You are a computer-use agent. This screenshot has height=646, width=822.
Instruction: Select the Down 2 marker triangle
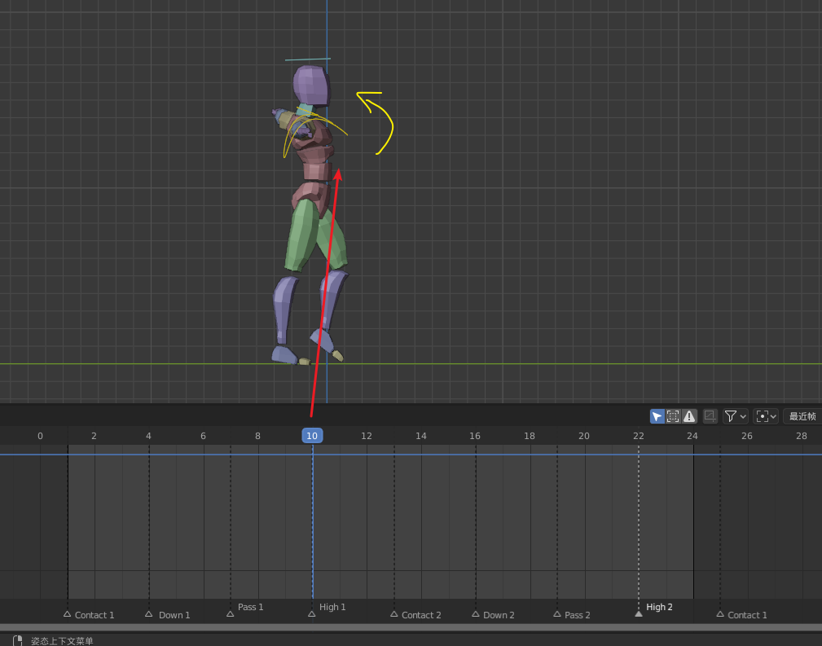[476, 614]
